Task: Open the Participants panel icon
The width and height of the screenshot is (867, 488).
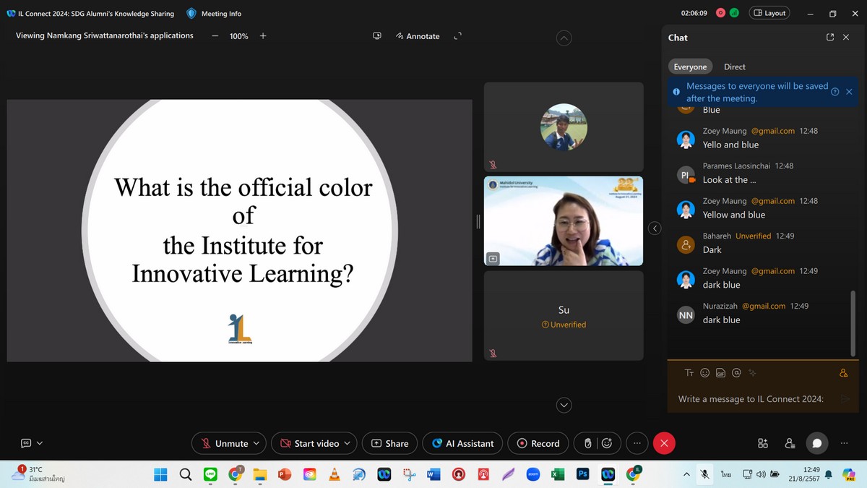Action: pyautogui.click(x=790, y=443)
